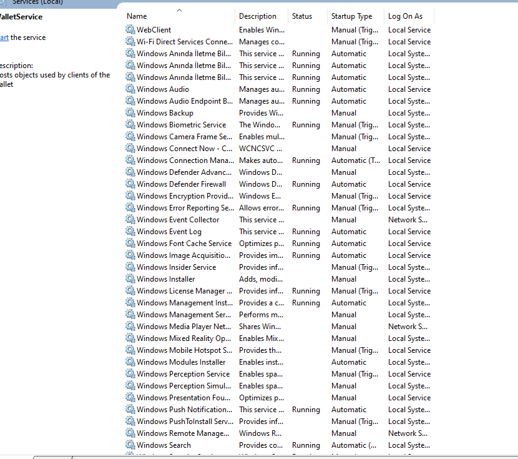Click the Windows Media Player Net... icon

pyautogui.click(x=130, y=327)
